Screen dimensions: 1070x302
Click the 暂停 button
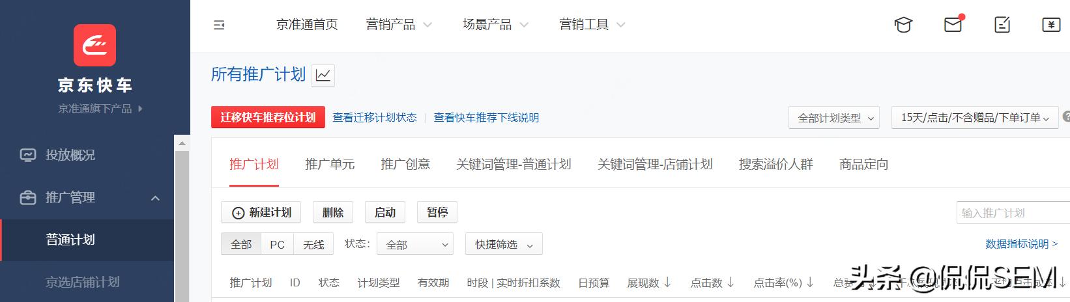[x=437, y=212]
